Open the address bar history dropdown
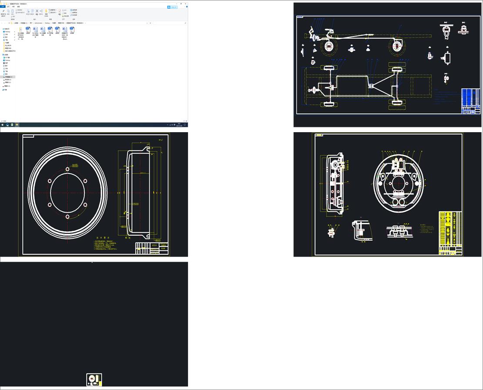 [147, 23]
